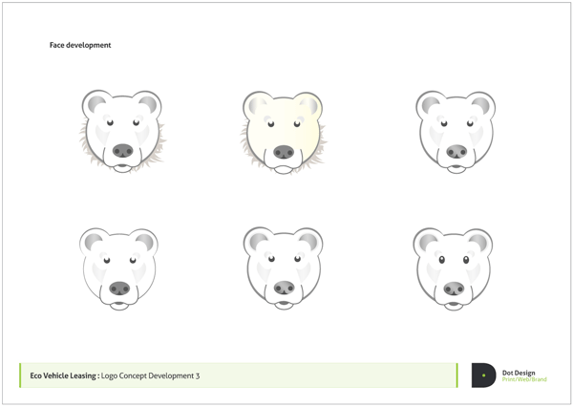Viewport: 573px width, 407px height.
Task: Select the cream-colored bear face
Action: click(284, 133)
